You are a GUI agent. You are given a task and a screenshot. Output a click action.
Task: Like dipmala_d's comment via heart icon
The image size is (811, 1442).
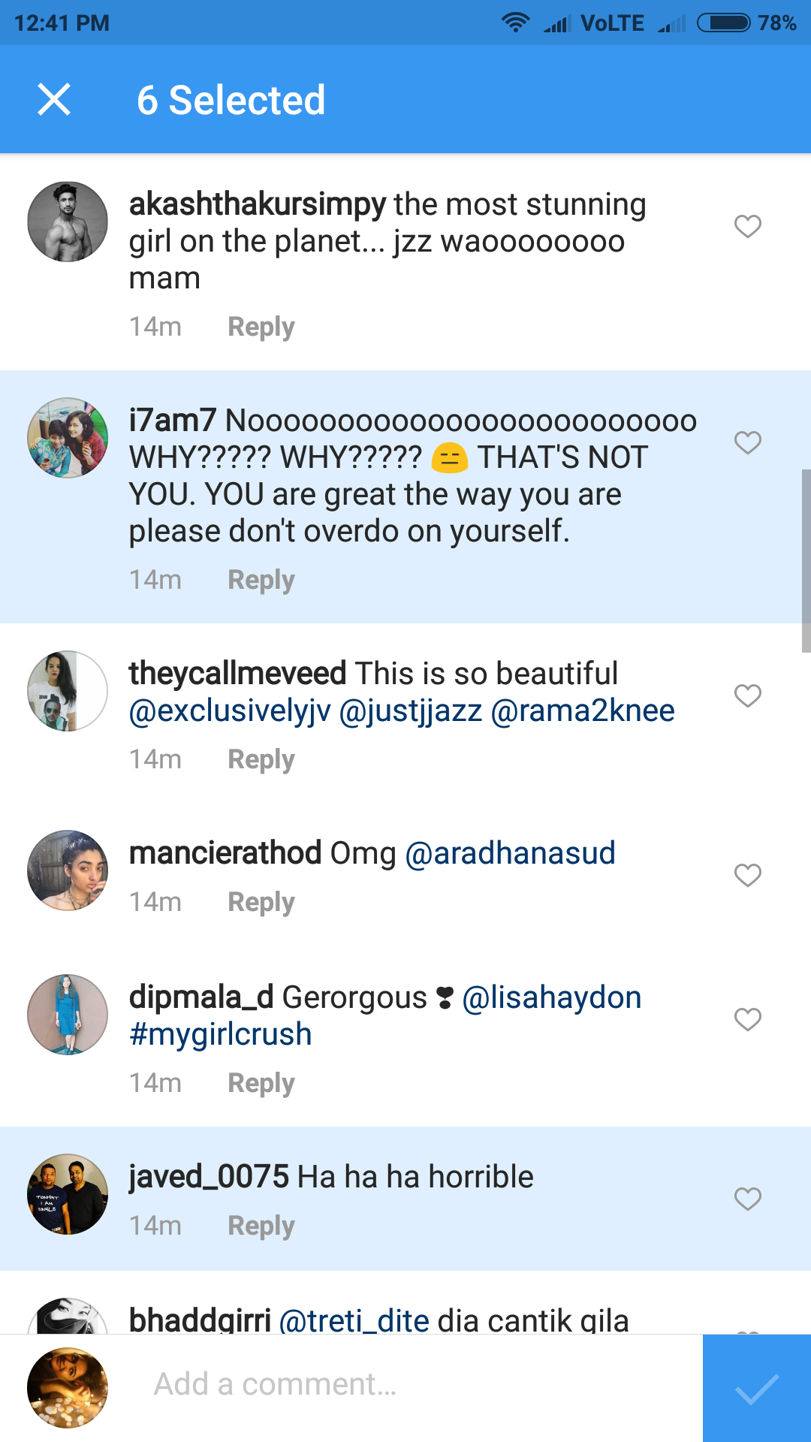coord(747,1020)
